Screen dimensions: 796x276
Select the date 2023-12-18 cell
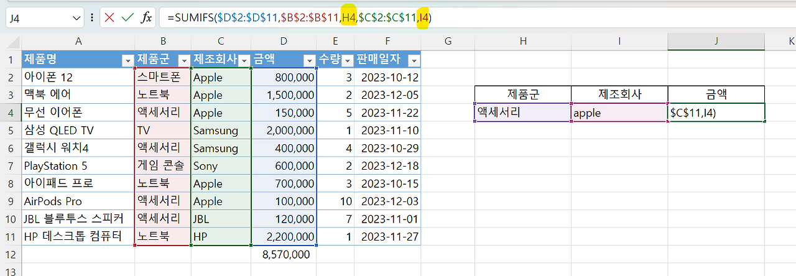point(387,166)
